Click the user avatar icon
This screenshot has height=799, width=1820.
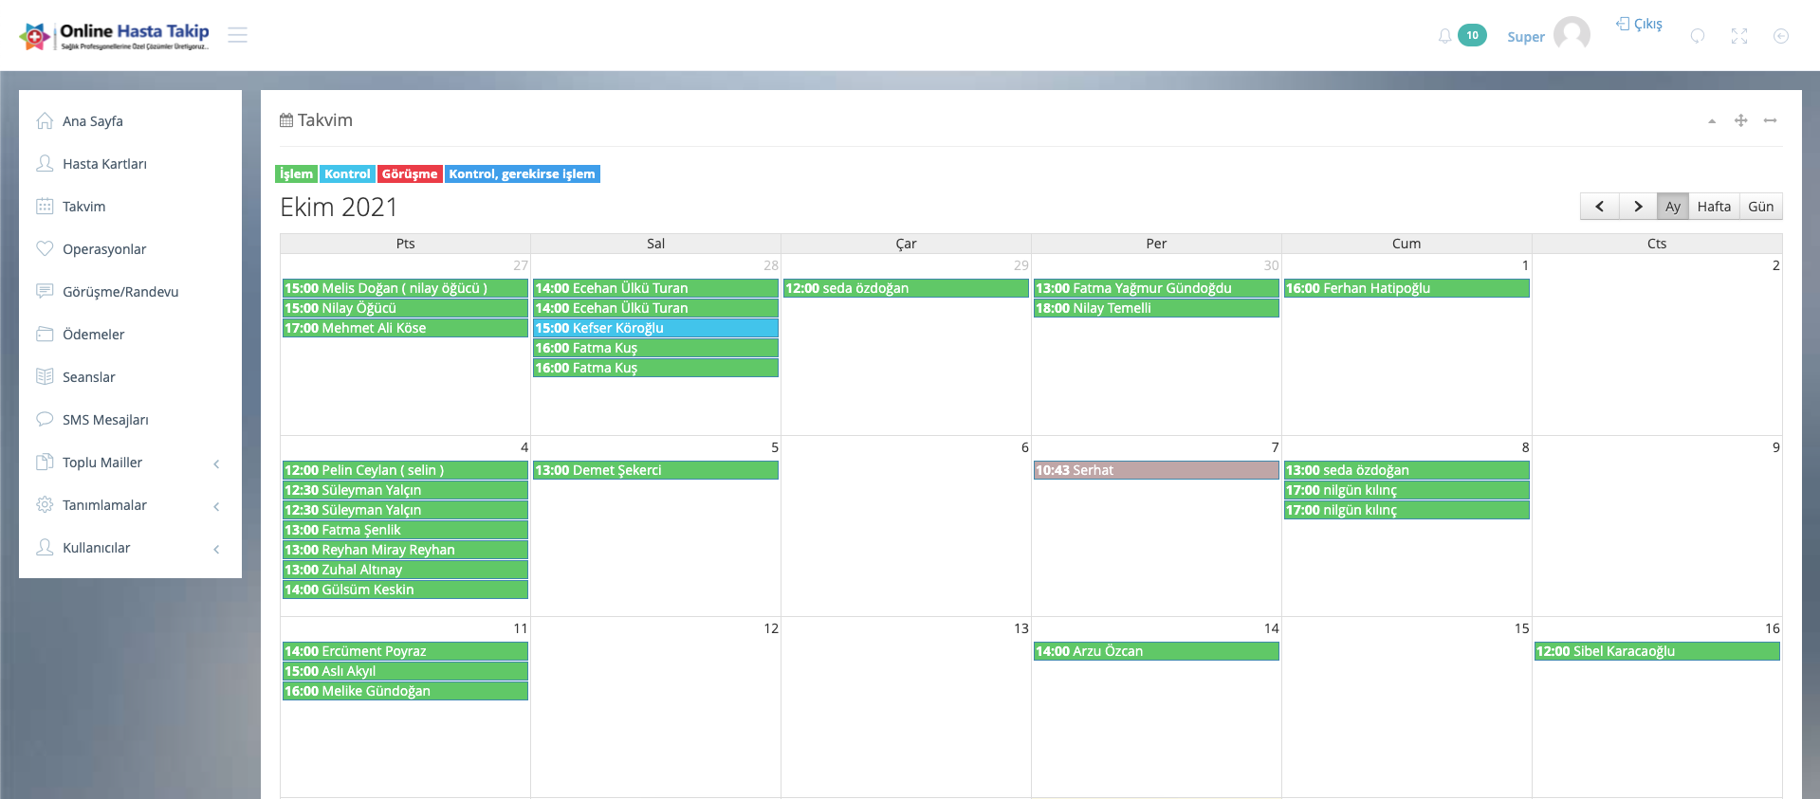pyautogui.click(x=1572, y=35)
